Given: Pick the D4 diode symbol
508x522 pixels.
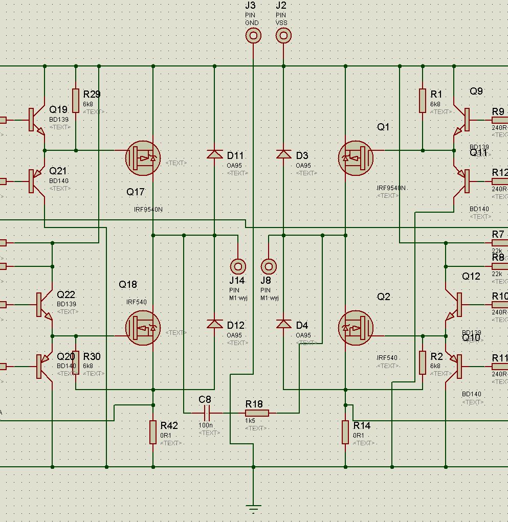Looking at the screenshot, I should pos(283,324).
